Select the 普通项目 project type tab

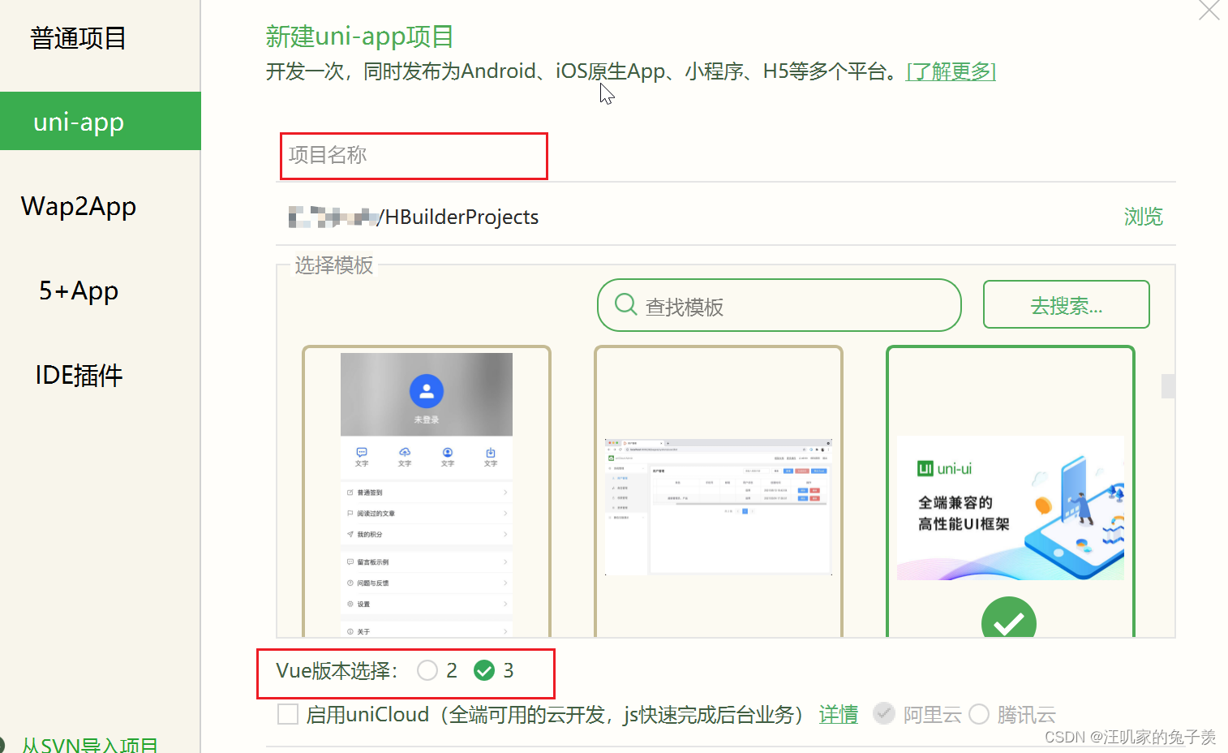79,38
